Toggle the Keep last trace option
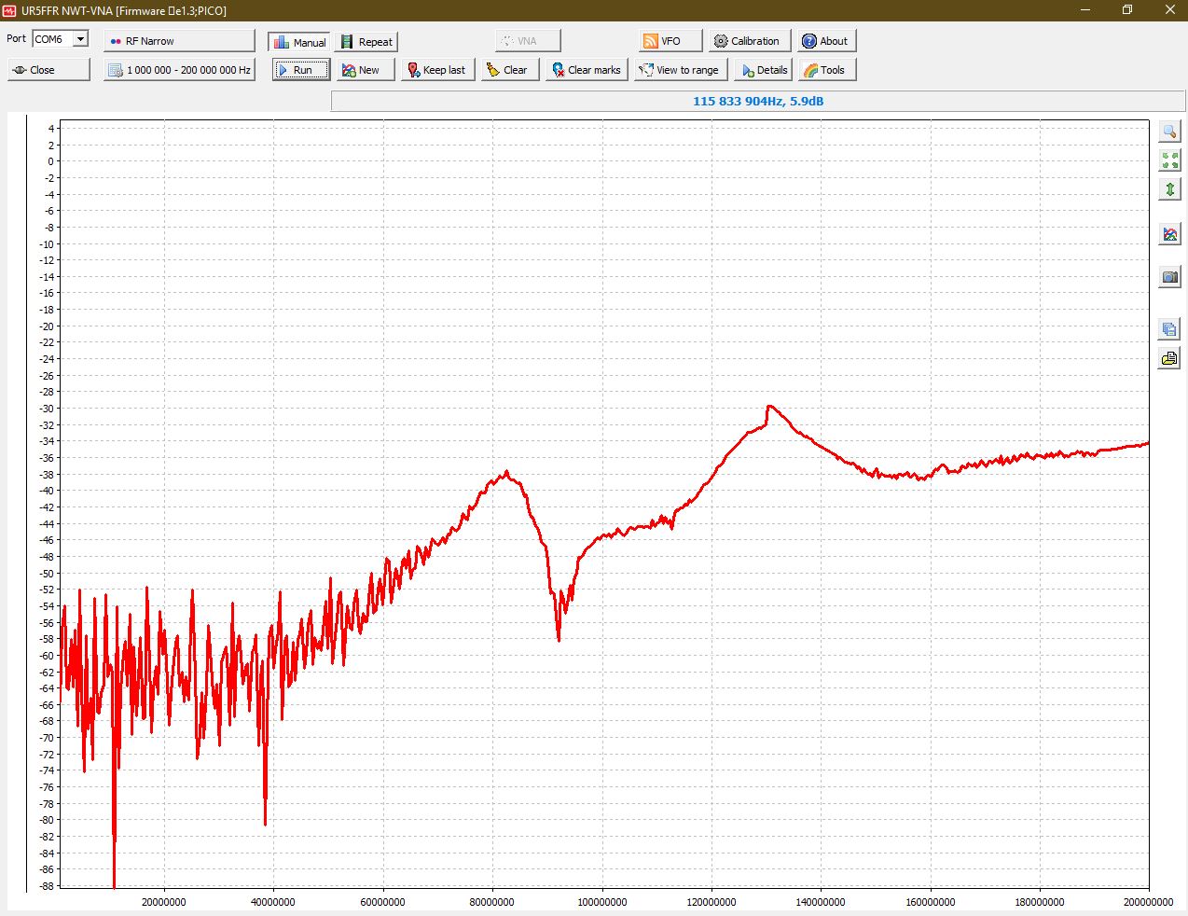1188x916 pixels. click(x=436, y=70)
